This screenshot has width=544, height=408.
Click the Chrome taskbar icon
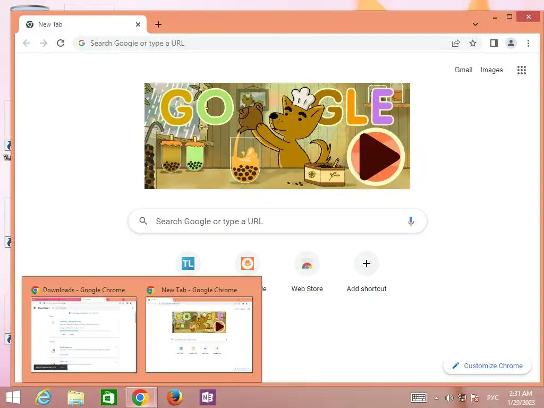(141, 397)
